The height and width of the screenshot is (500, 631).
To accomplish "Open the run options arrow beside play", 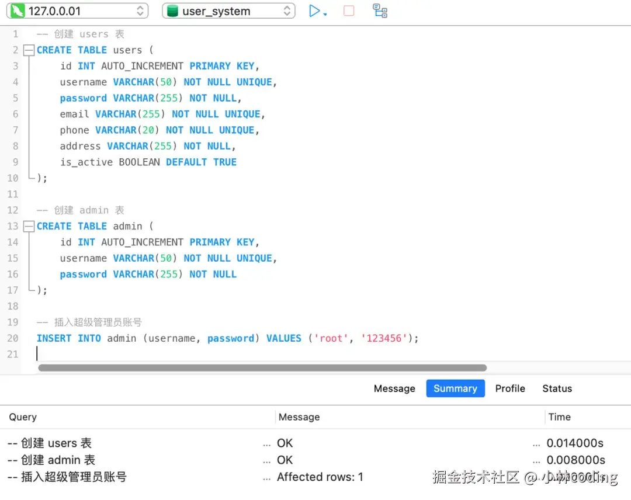I will pyautogui.click(x=325, y=14).
